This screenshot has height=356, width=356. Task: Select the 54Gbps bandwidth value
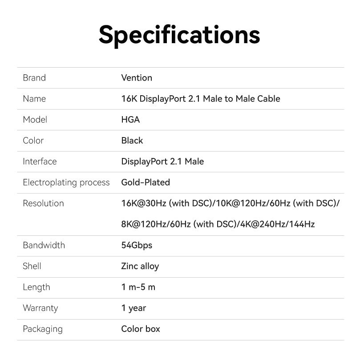tap(137, 245)
